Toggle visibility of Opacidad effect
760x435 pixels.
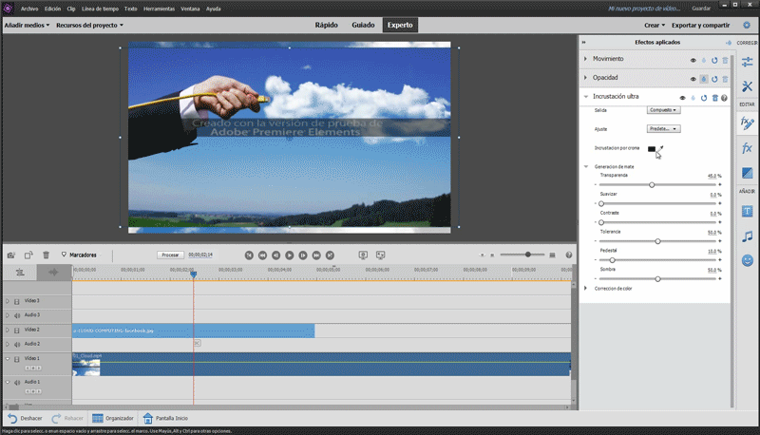pos(693,79)
